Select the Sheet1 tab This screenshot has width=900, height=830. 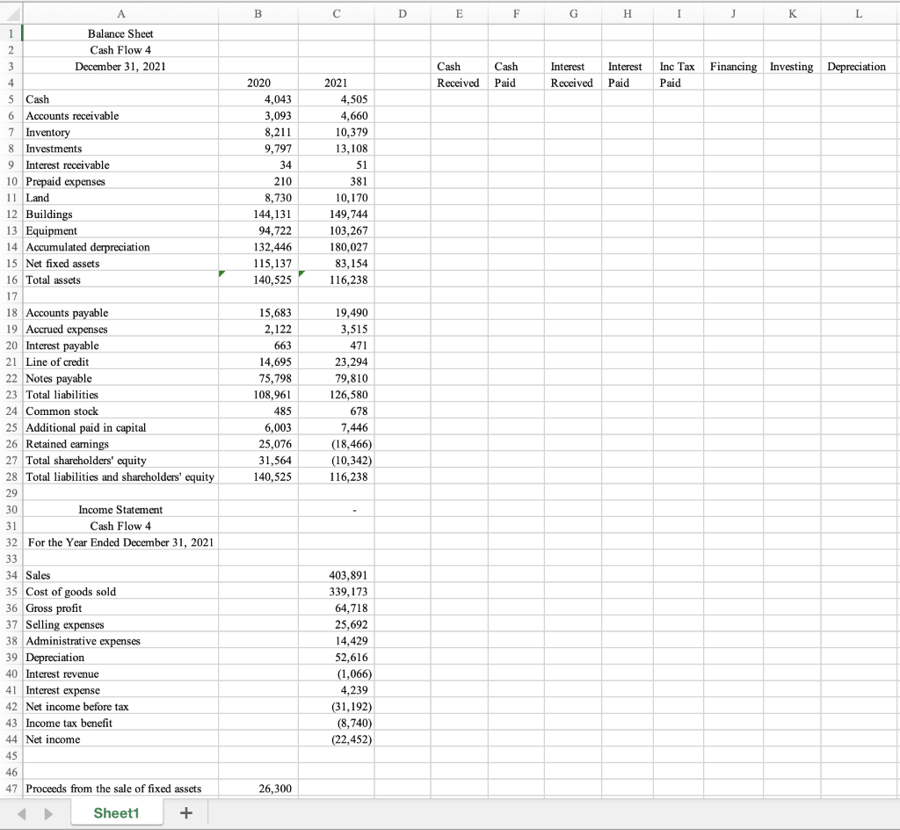(117, 812)
